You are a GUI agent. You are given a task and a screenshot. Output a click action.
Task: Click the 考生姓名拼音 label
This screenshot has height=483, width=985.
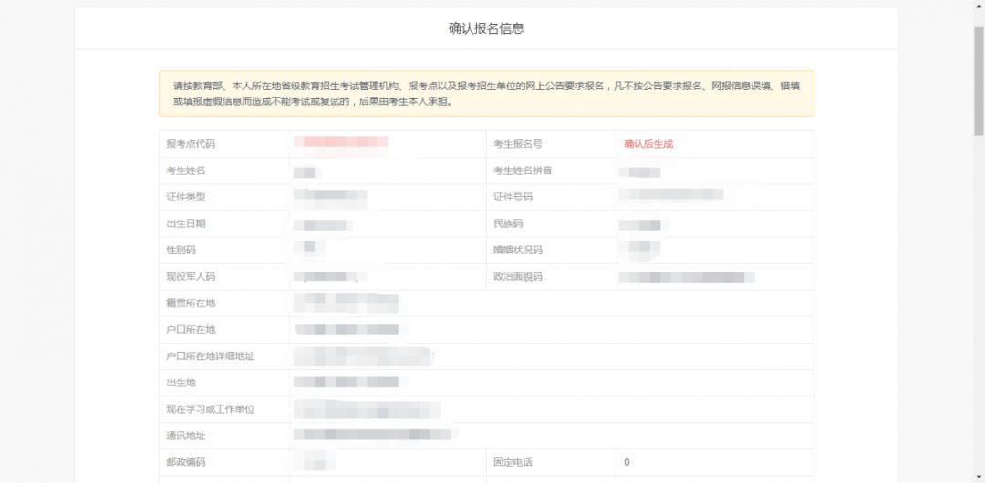[523, 170]
